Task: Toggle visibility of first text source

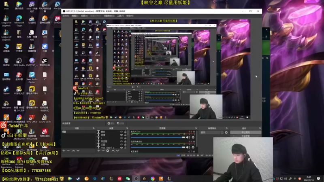Action: (x=122, y=132)
